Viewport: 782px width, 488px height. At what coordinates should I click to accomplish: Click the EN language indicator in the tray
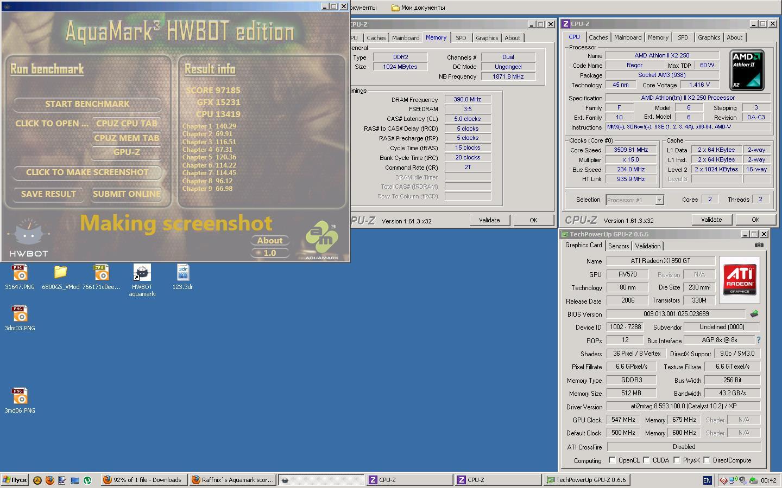[x=707, y=480]
